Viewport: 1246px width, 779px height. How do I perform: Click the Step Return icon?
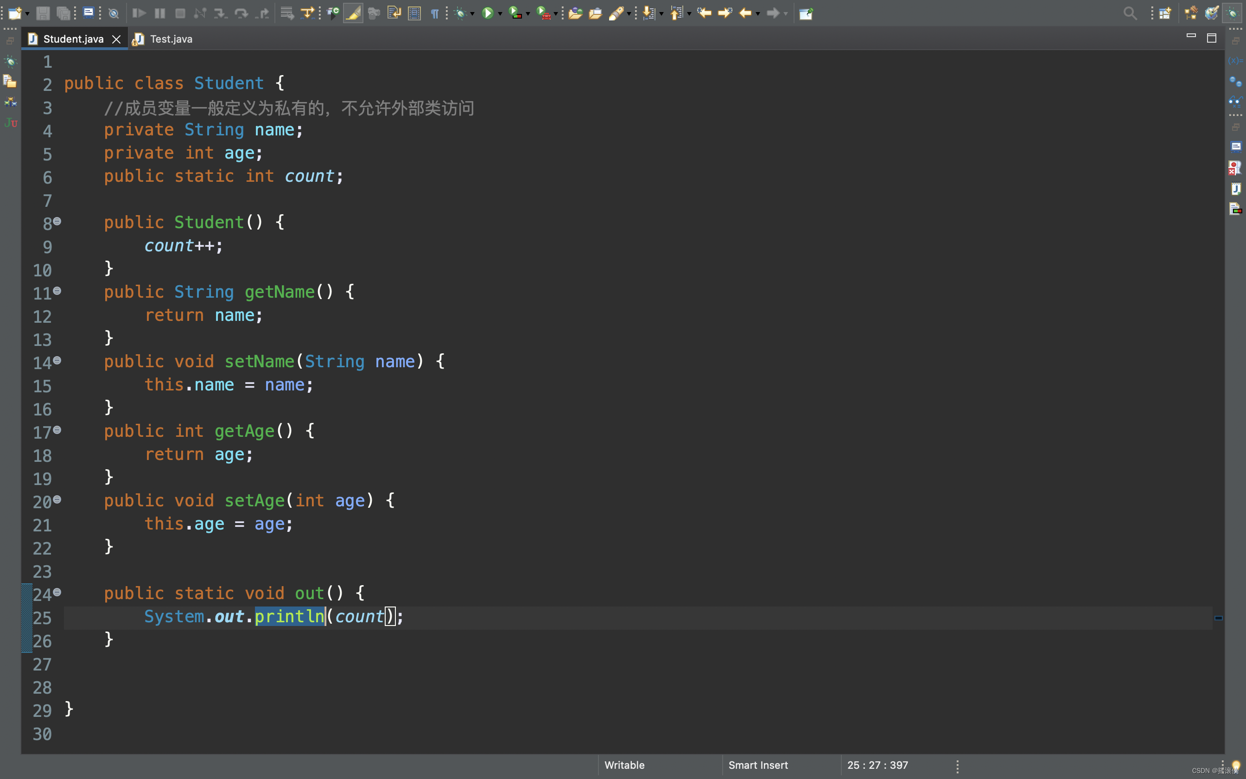click(x=262, y=13)
